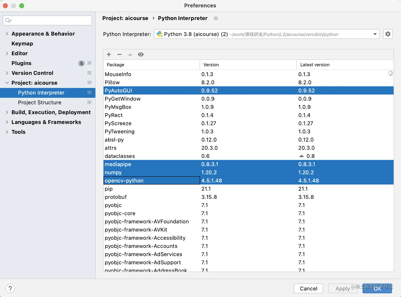Click the project-level settings icon beside Python Interpreter heading
This screenshot has height=297, width=401.
[216, 18]
